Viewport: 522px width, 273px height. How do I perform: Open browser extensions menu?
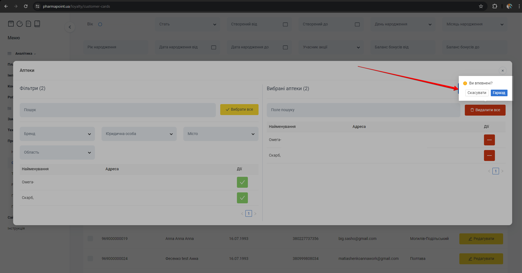pos(495,6)
